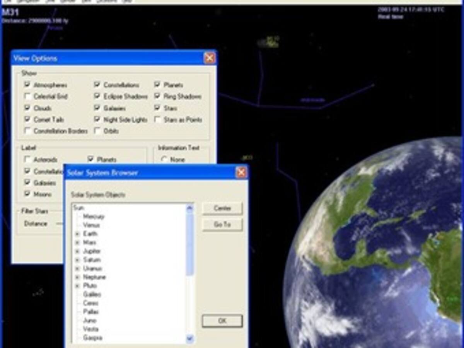Image resolution: width=464 pixels, height=348 pixels.
Task: Select Vesta in the object list
Action: 90,329
